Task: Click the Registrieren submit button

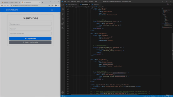Action: [30, 39]
